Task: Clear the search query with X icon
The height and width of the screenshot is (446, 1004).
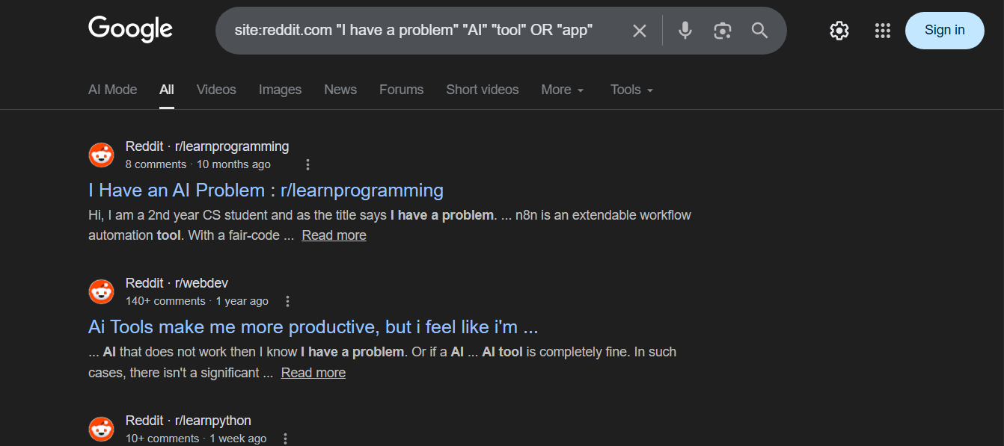Action: 640,31
